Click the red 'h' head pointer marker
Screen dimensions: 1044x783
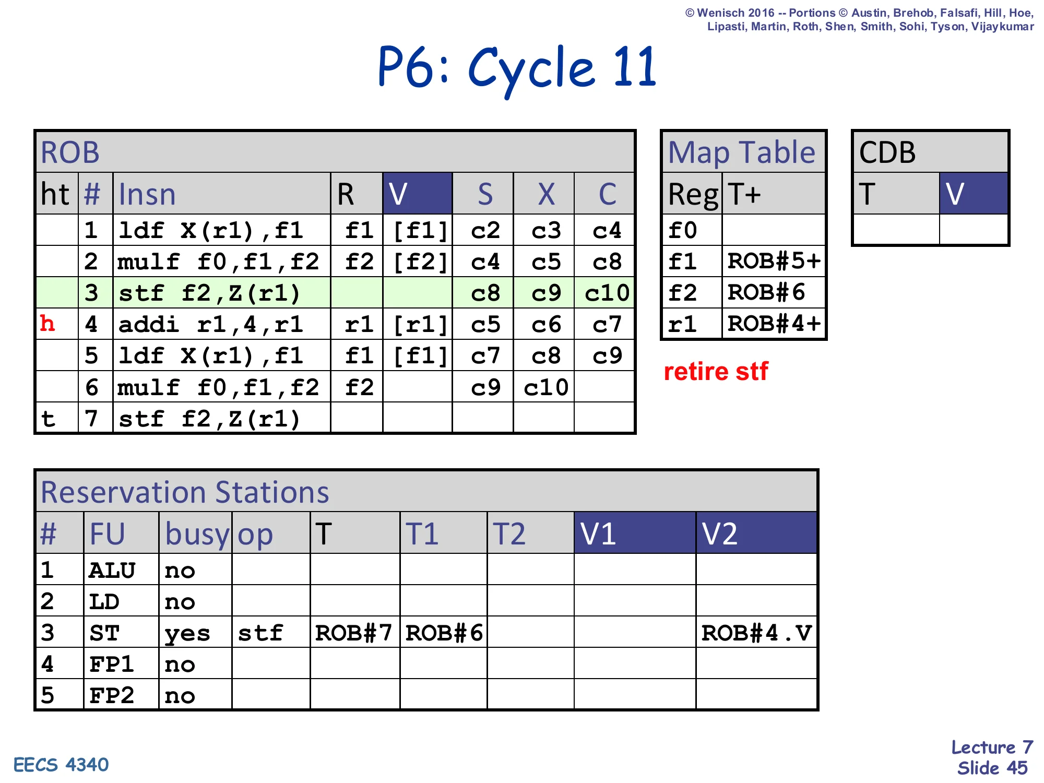[x=48, y=323]
